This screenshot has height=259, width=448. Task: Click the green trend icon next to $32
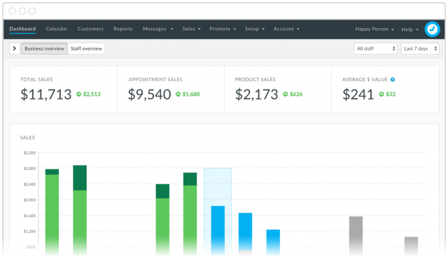click(x=381, y=94)
